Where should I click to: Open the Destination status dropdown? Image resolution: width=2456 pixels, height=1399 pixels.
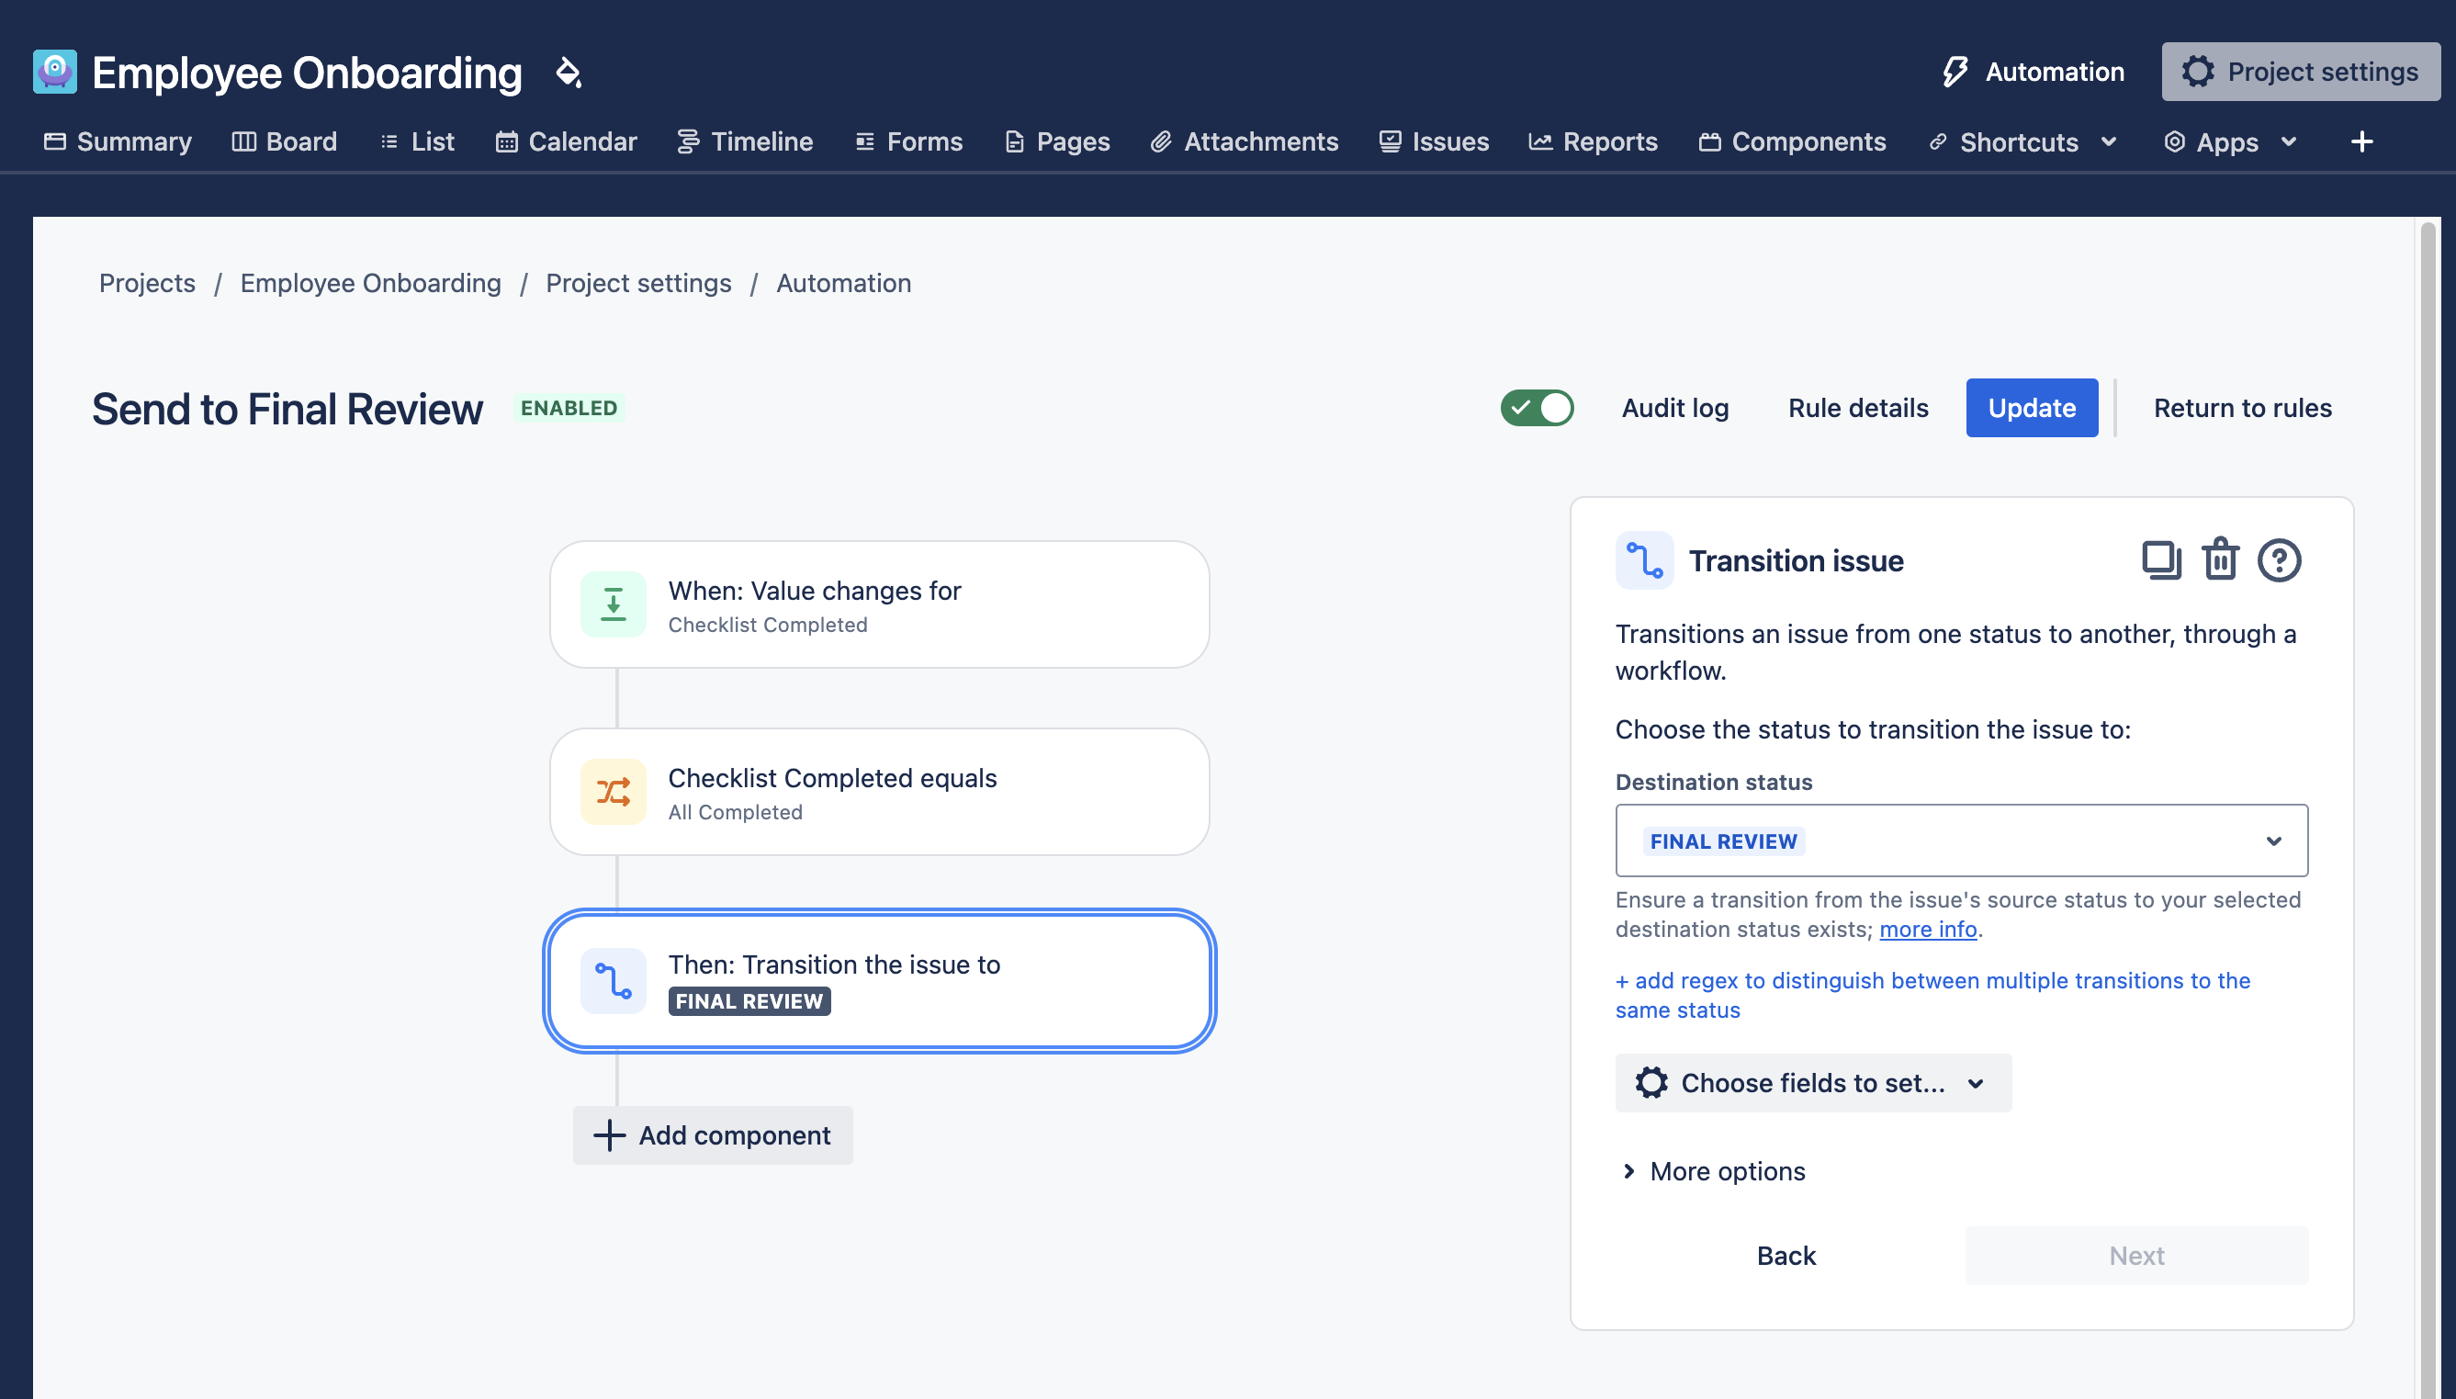(1960, 841)
